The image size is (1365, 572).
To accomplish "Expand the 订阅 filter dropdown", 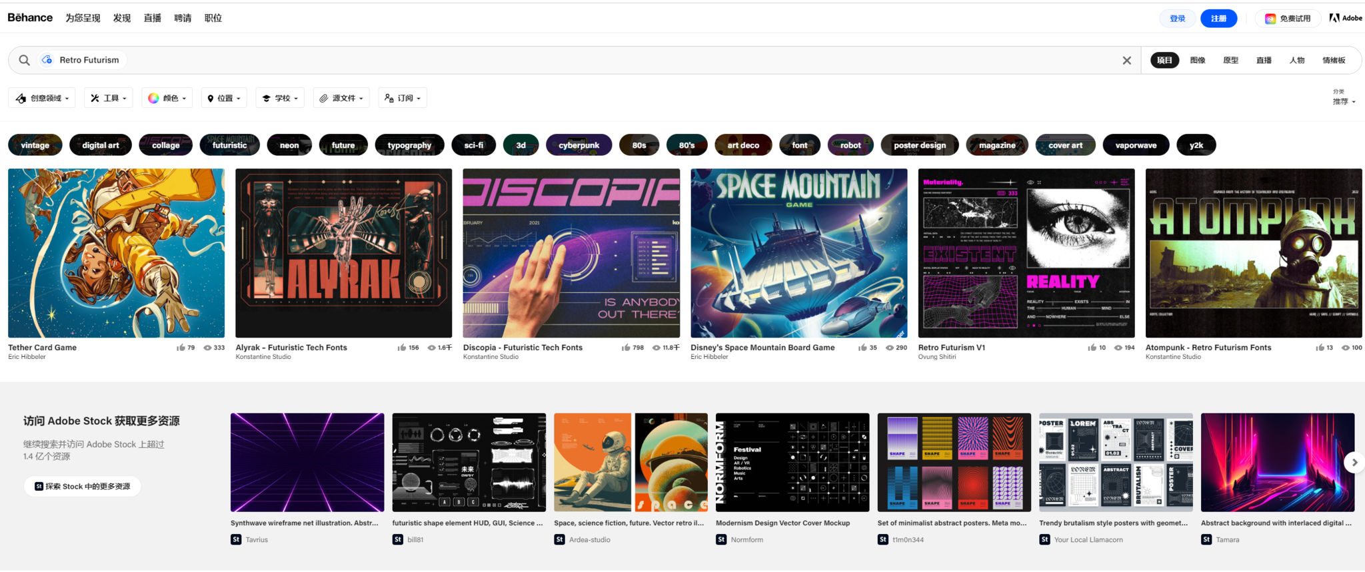I will click(403, 98).
